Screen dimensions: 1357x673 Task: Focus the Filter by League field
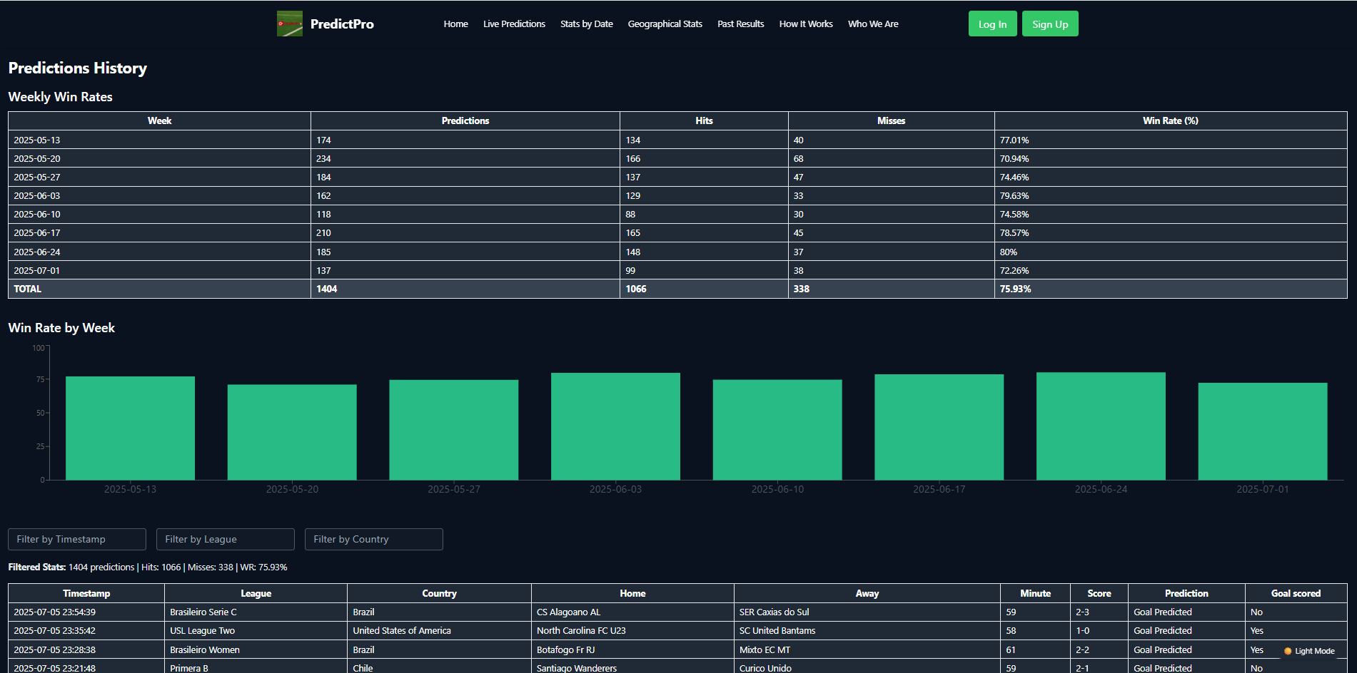226,539
